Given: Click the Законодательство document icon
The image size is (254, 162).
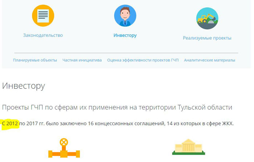Looking at the screenshot, I should click(43, 16).
